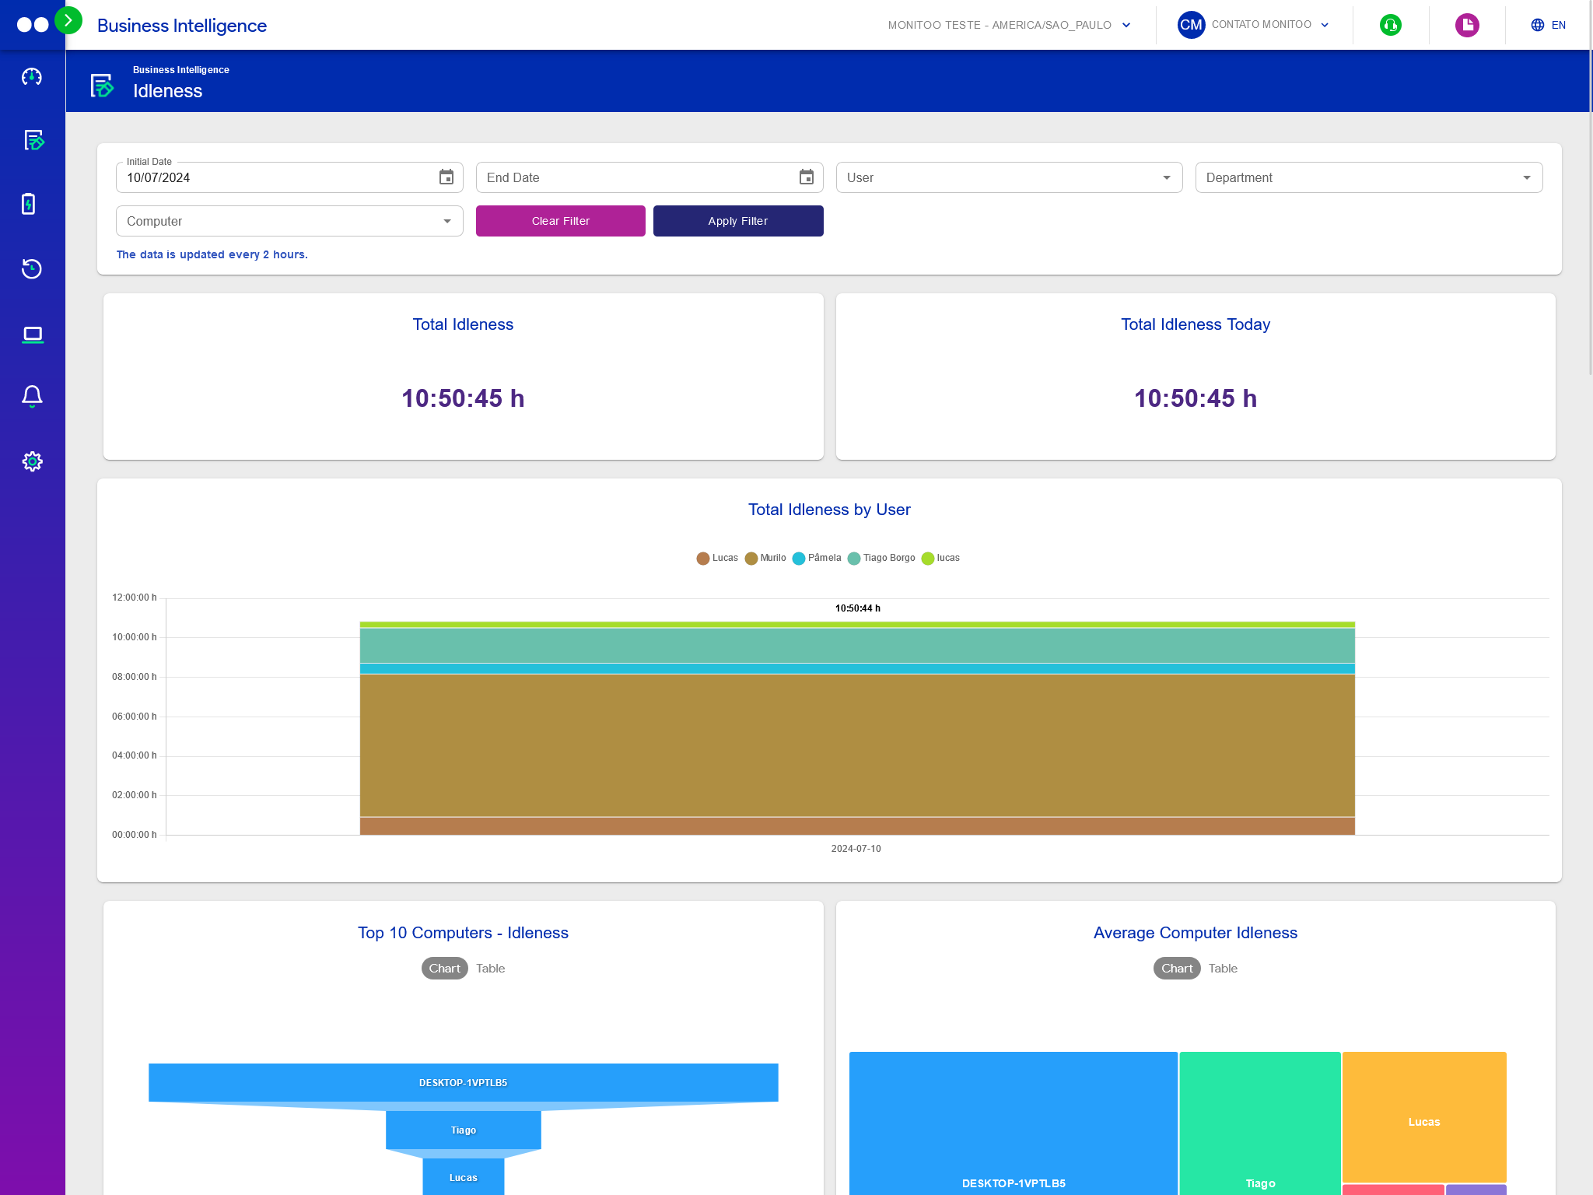This screenshot has width=1593, height=1195.
Task: Open the notifications bell sidebar icon
Action: [32, 396]
